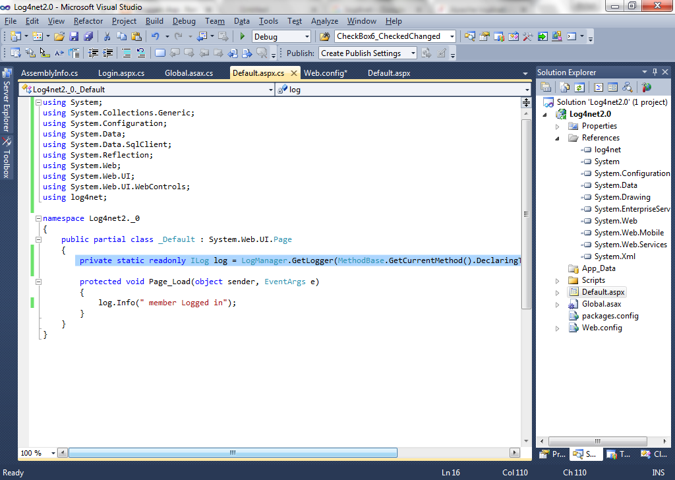Expand the Scripts folder
The height and width of the screenshot is (480, 675).
coord(557,280)
